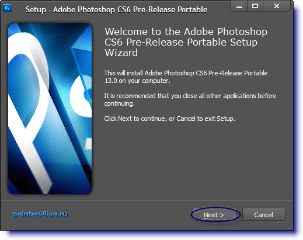Click the 'Welcome to the Adobe Photoshop' heading
303x240 pixels.
point(186,32)
